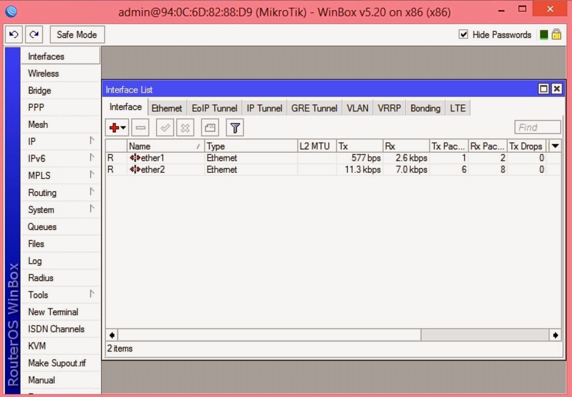
Task: Switch to the Bonding tab
Action: pyautogui.click(x=425, y=108)
